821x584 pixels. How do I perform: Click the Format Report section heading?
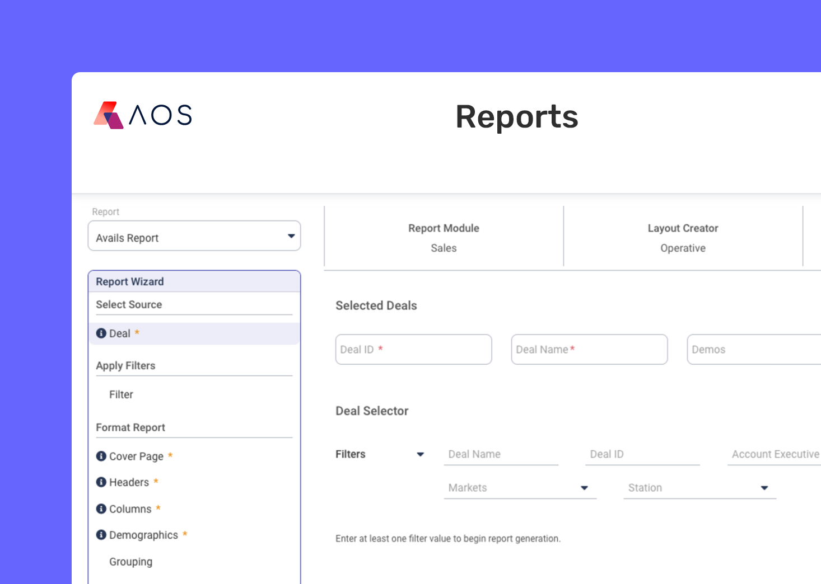click(x=131, y=427)
